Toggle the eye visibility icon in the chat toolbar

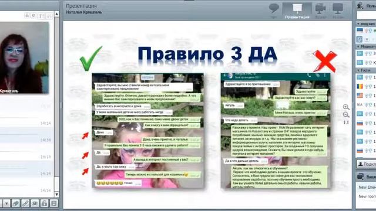click(x=35, y=203)
